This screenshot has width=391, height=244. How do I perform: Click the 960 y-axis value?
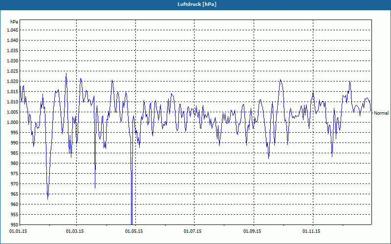(x=15, y=204)
